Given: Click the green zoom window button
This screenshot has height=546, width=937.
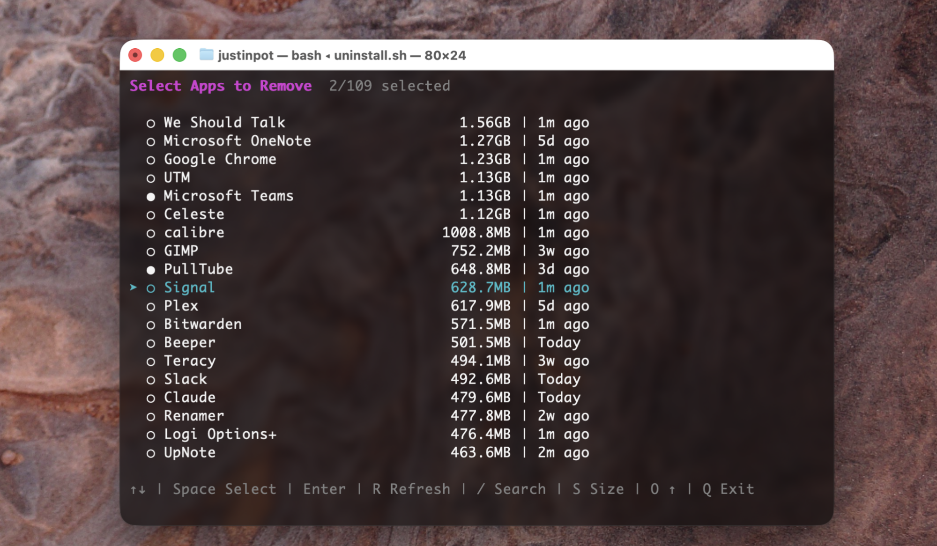Looking at the screenshot, I should click(x=179, y=55).
